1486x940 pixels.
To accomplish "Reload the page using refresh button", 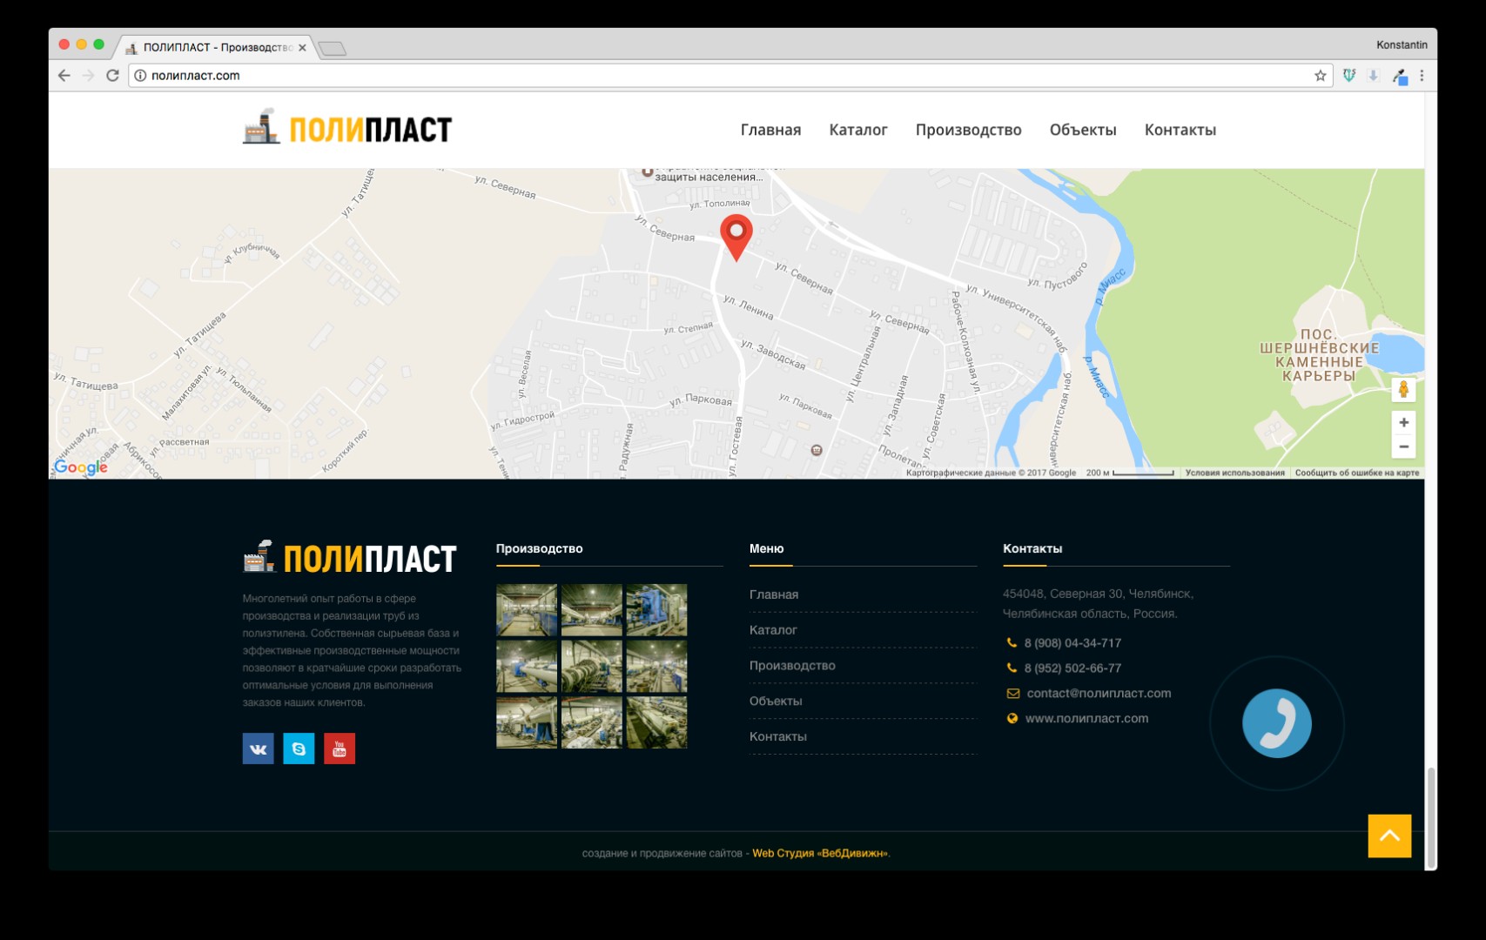I will click(112, 76).
